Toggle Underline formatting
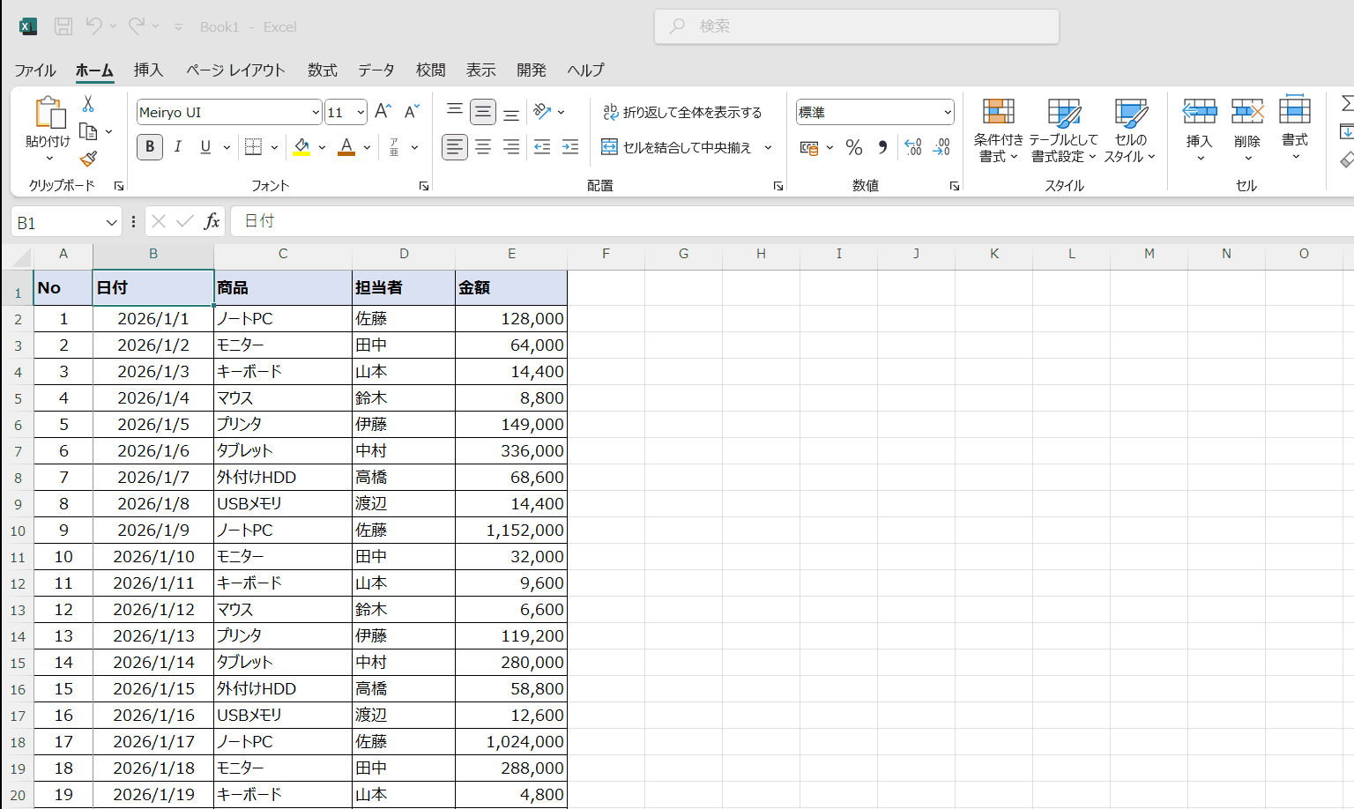 point(205,147)
